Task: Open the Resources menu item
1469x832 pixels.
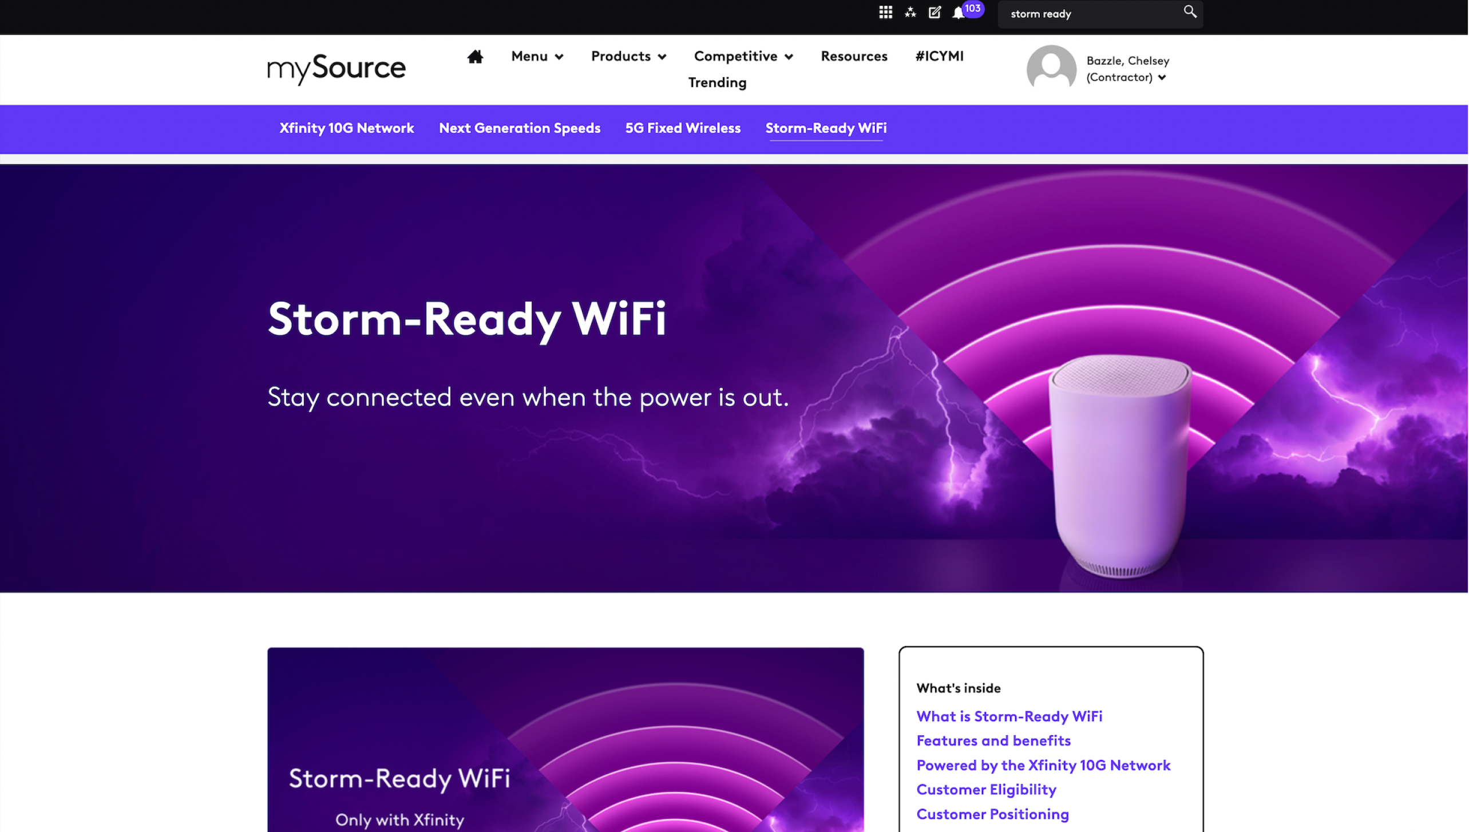Action: [854, 57]
